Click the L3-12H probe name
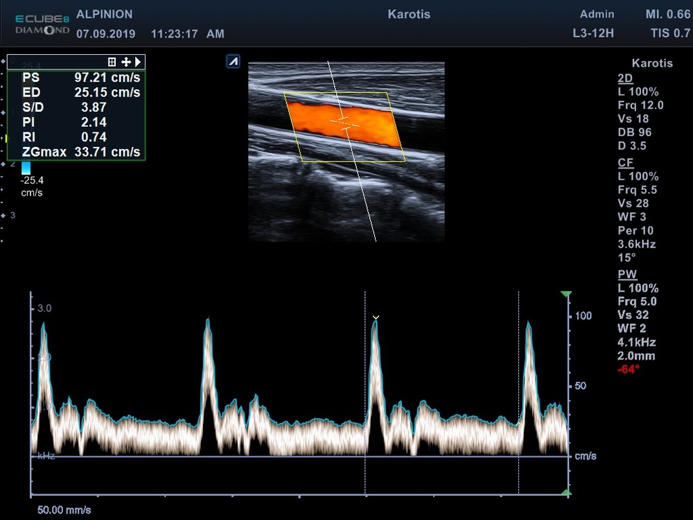The image size is (693, 520). pos(593,33)
